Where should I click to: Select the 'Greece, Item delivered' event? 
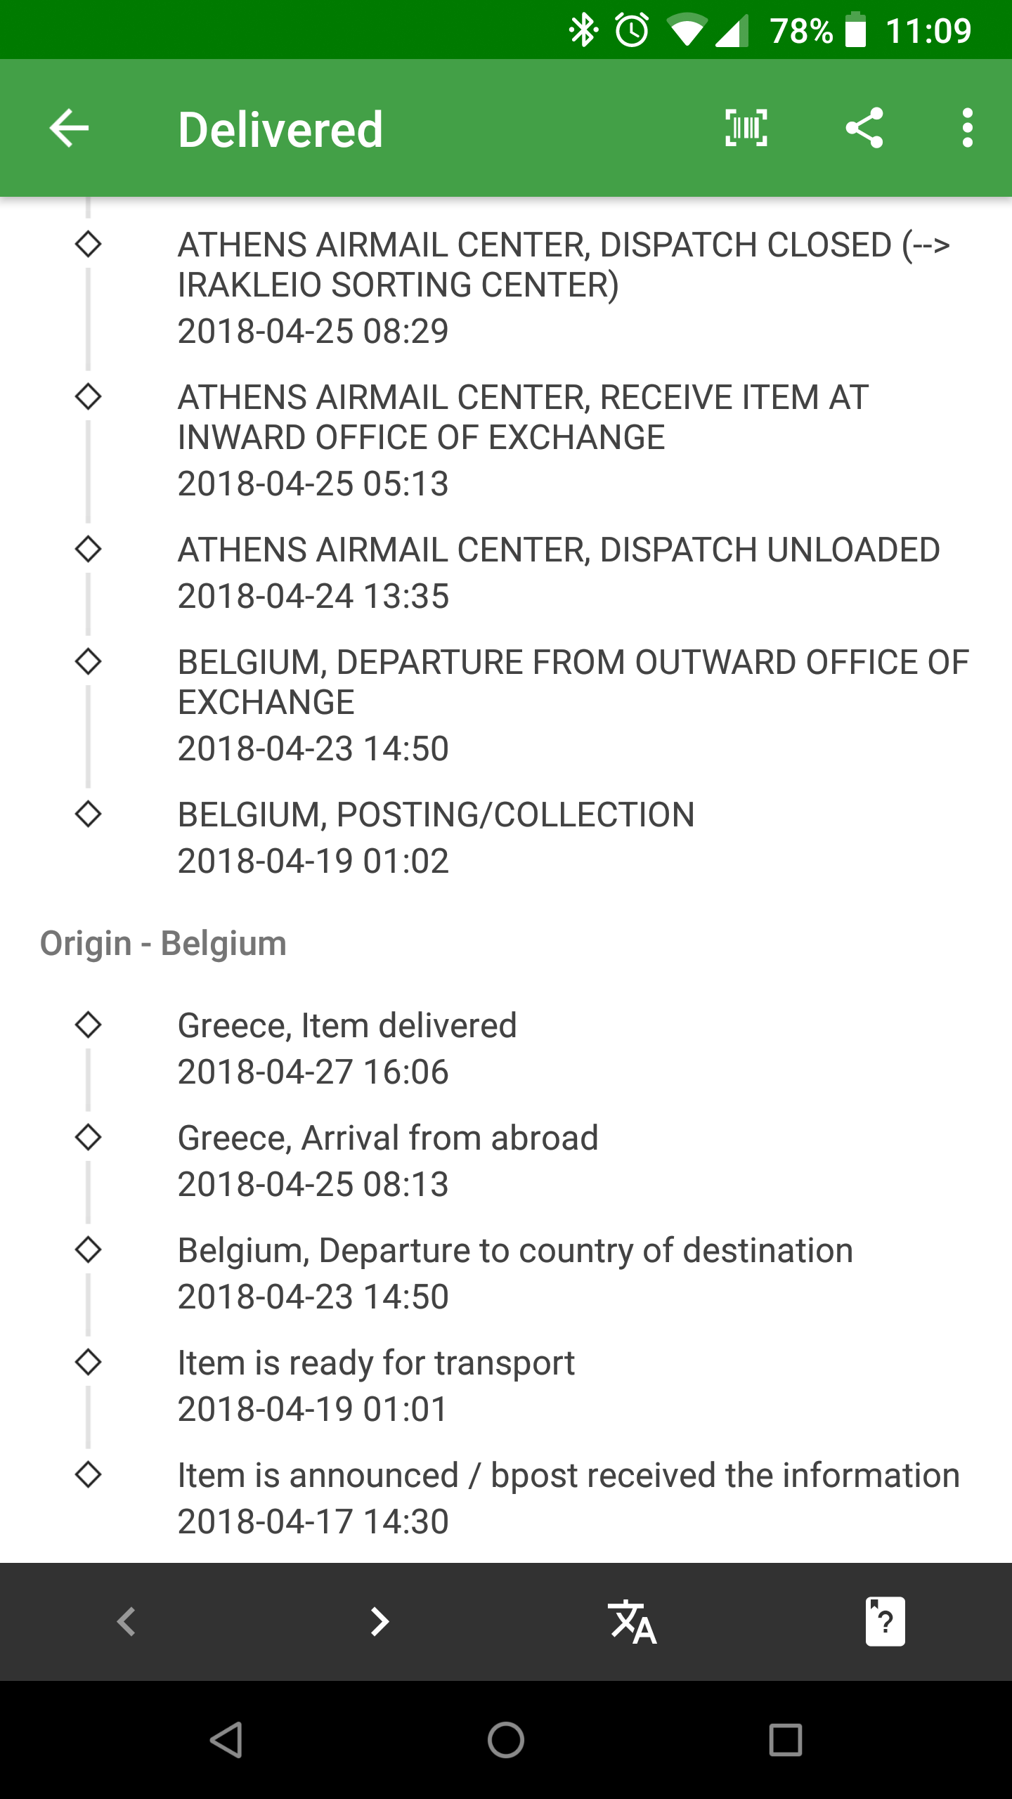tap(347, 1047)
